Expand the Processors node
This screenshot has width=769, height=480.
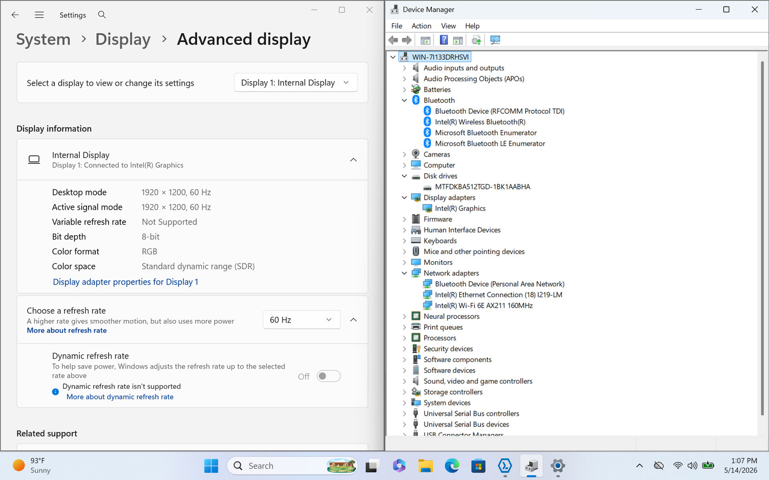404,338
